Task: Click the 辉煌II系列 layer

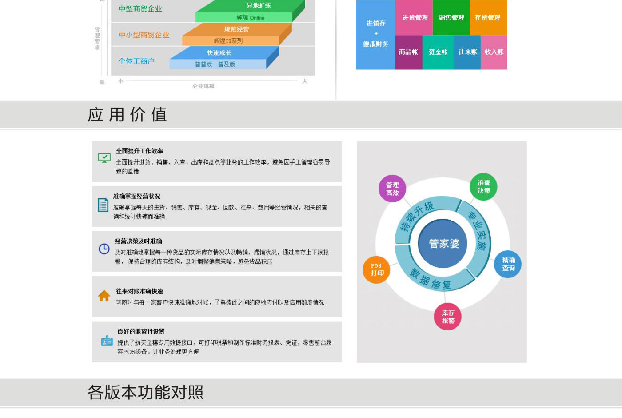Action: 230,40
